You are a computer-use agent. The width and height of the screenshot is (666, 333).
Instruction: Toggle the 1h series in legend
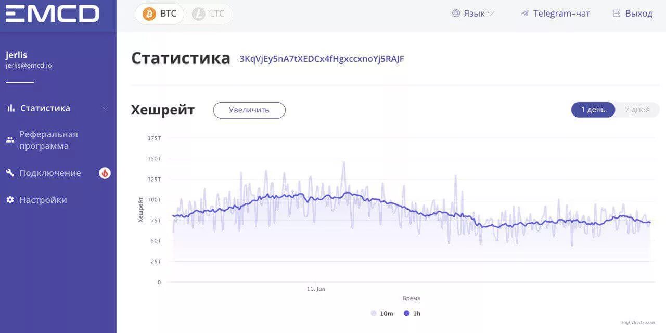pyautogui.click(x=412, y=313)
